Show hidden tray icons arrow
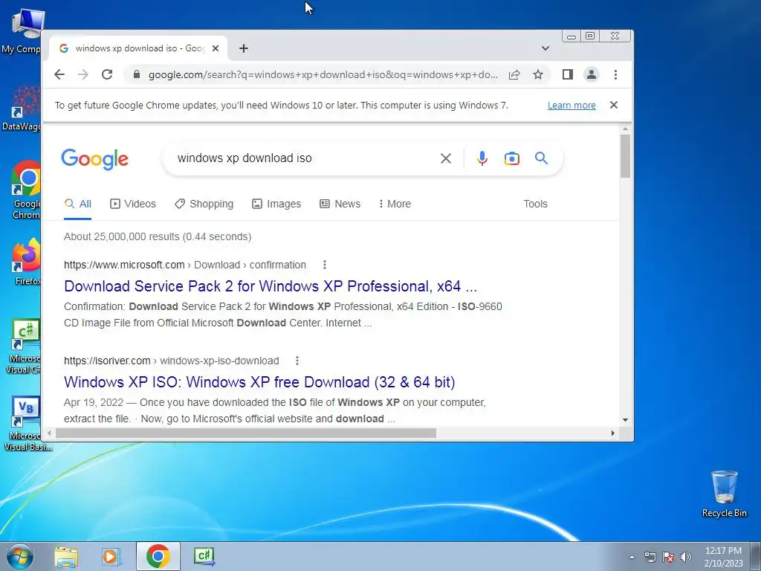This screenshot has height=571, width=761. pos(632,557)
